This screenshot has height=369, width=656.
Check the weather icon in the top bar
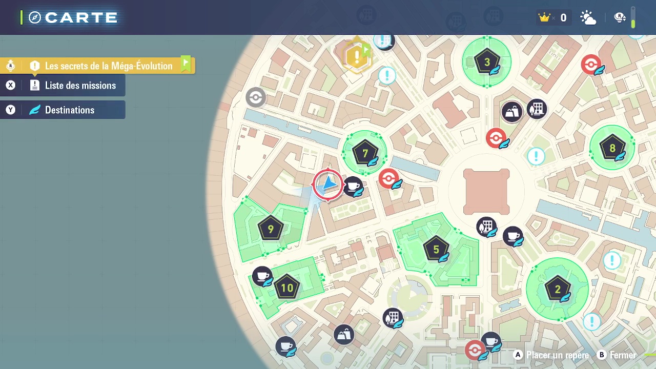pyautogui.click(x=588, y=18)
